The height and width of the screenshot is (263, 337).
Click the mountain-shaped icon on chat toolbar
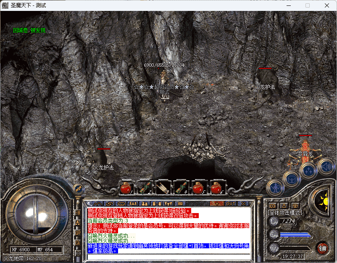click(97, 203)
